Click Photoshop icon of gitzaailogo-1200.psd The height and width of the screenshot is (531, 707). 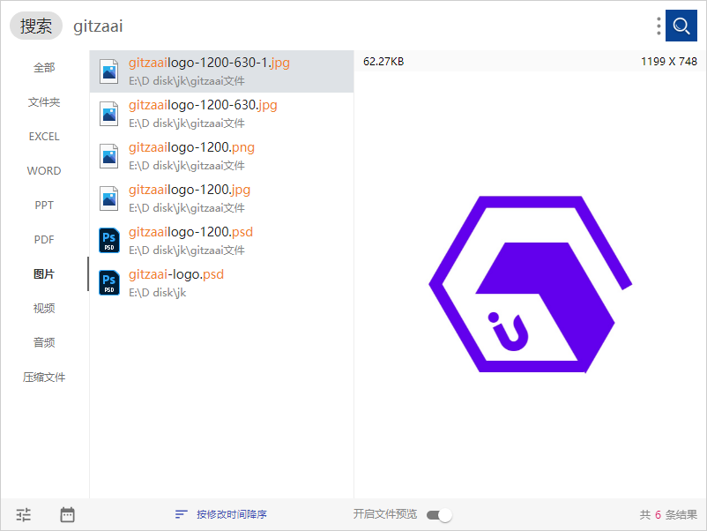[x=109, y=241]
